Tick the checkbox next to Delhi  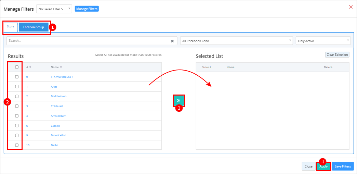(17, 145)
